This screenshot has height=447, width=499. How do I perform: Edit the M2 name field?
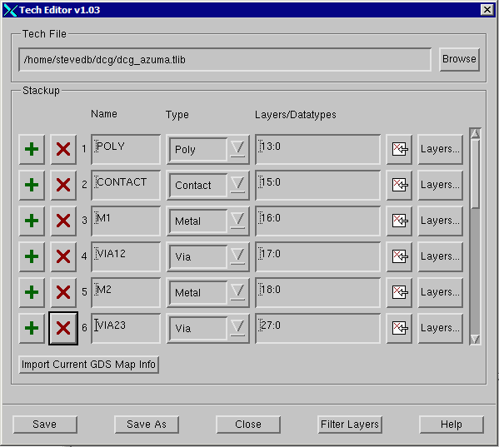126,292
